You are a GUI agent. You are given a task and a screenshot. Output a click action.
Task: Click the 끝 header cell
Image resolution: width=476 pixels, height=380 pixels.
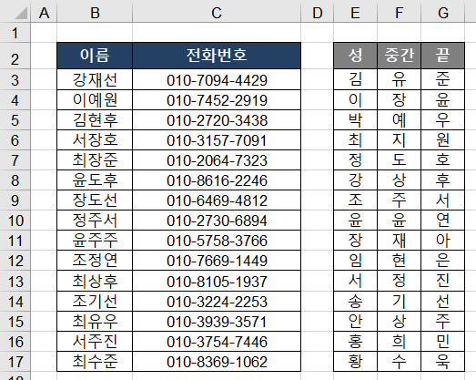[x=442, y=56]
